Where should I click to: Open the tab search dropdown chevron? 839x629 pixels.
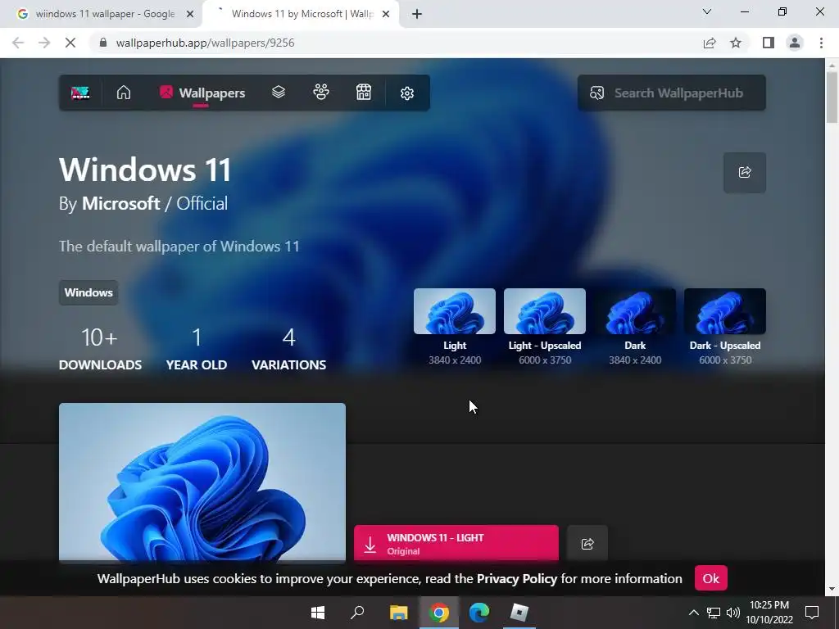[707, 11]
